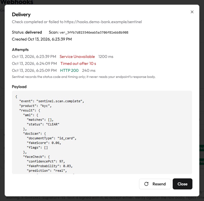Viewport: 204px width, 201px height.
Task: Click the 'Status: delivered' text
Action: tap(27, 32)
